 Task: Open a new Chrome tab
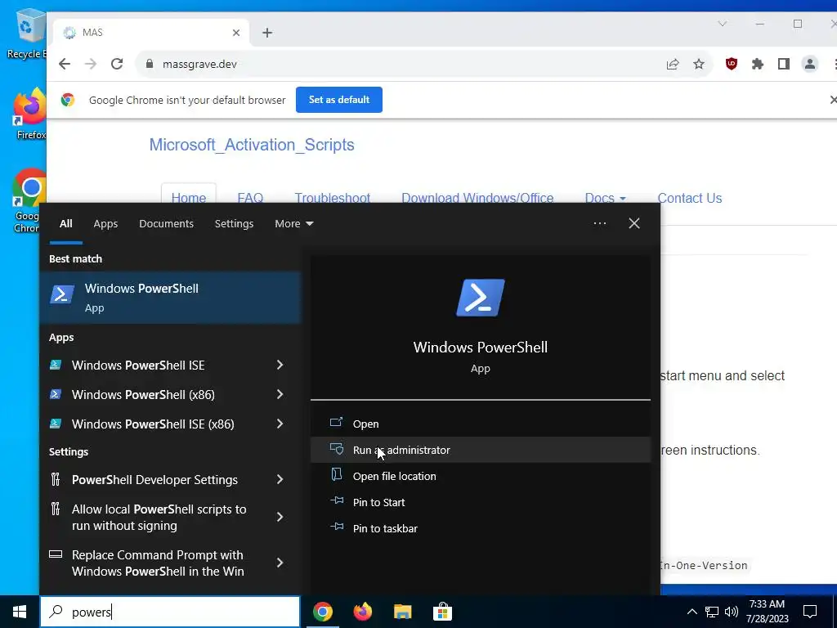click(267, 33)
